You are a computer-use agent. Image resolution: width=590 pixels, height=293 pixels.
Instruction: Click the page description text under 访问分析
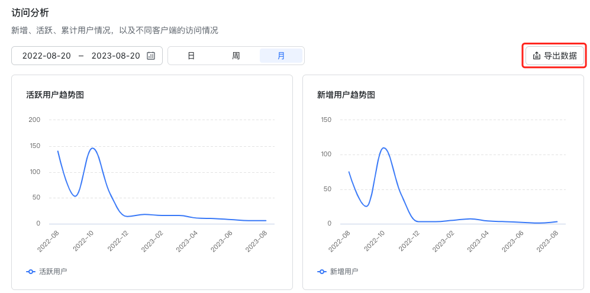115,30
